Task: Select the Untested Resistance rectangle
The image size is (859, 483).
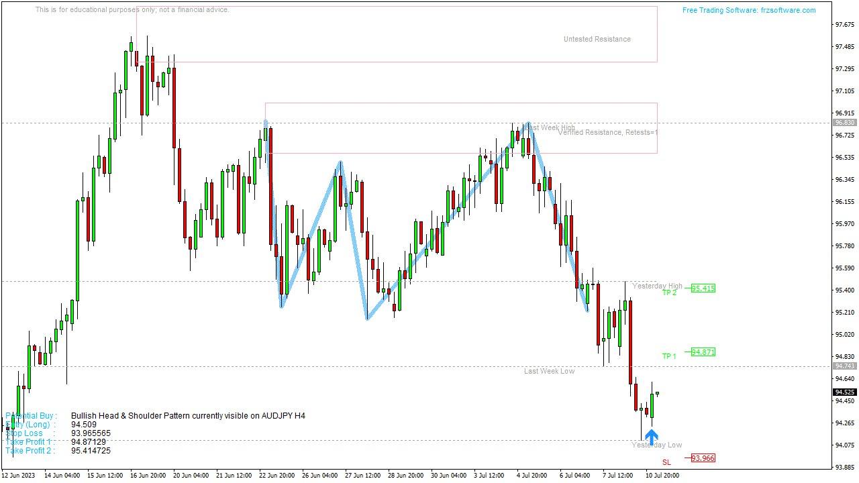Action: pos(597,39)
